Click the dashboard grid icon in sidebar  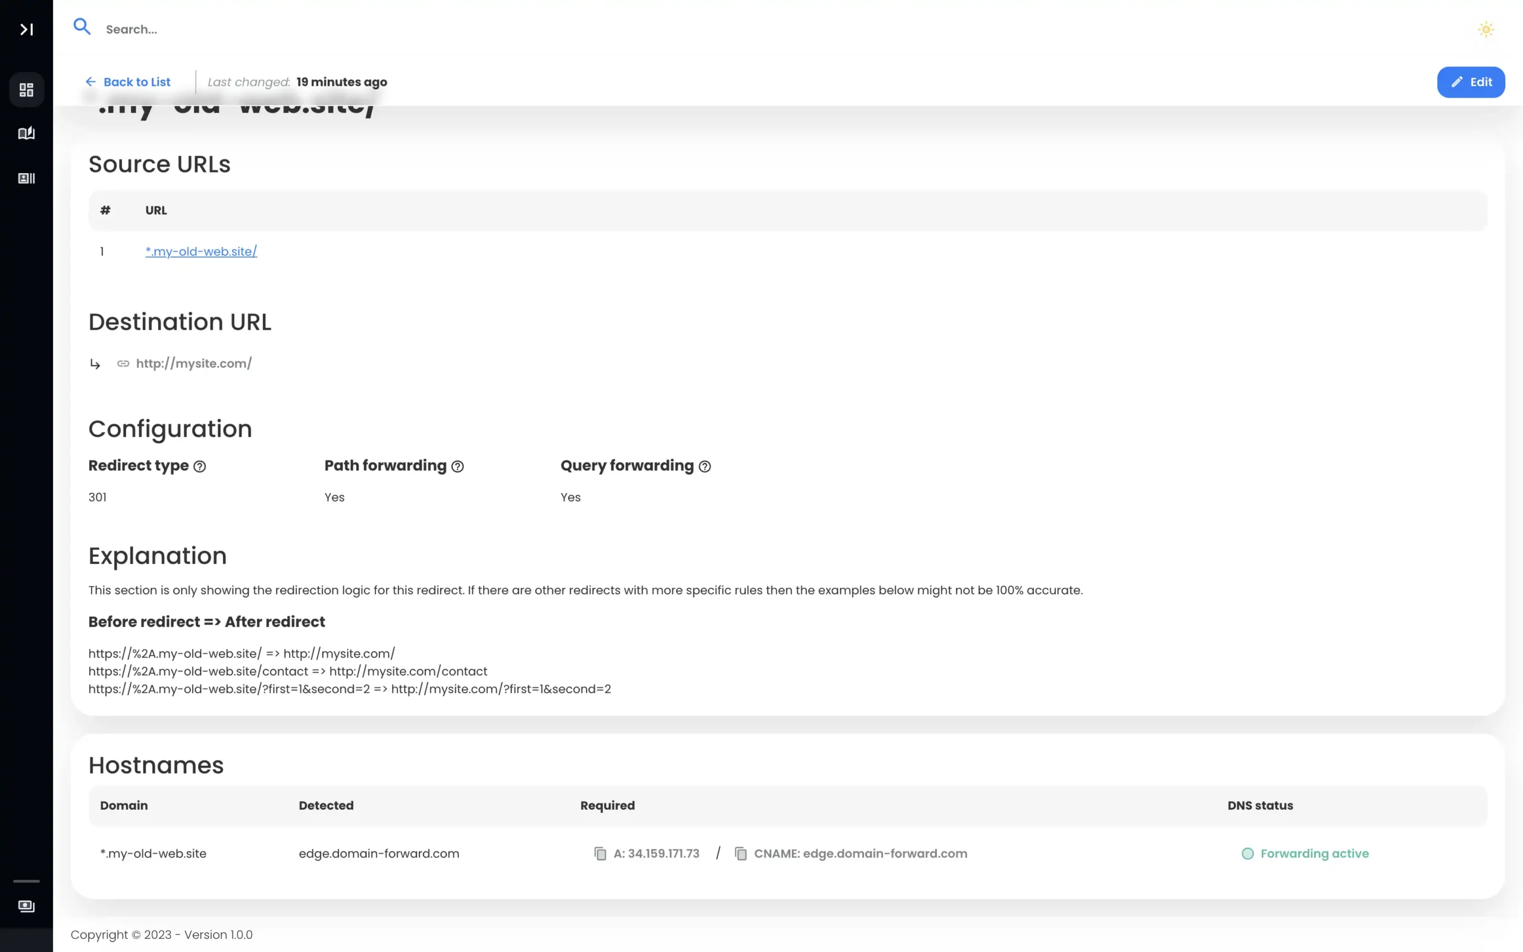(26, 89)
